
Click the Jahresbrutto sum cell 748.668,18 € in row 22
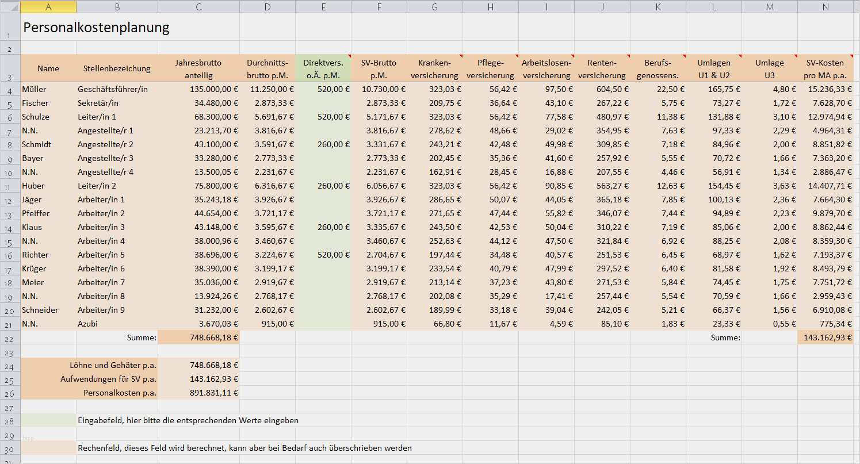pos(198,338)
